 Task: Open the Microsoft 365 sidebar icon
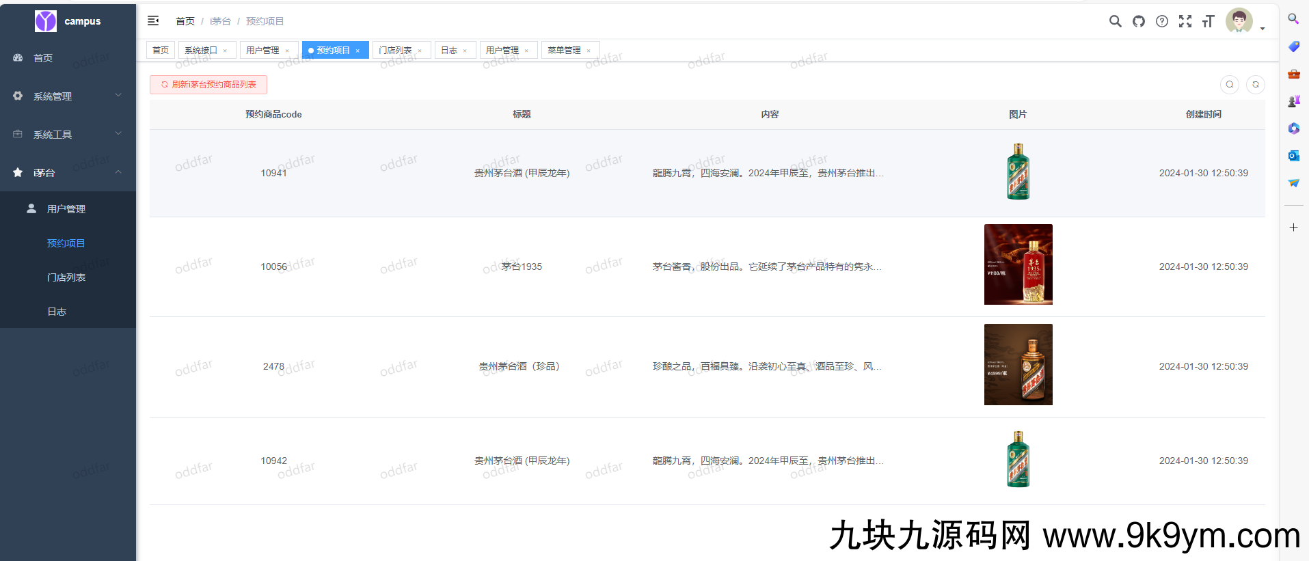tap(1293, 128)
